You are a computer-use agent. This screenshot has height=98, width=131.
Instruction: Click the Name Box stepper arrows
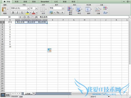click(x=20, y=17)
